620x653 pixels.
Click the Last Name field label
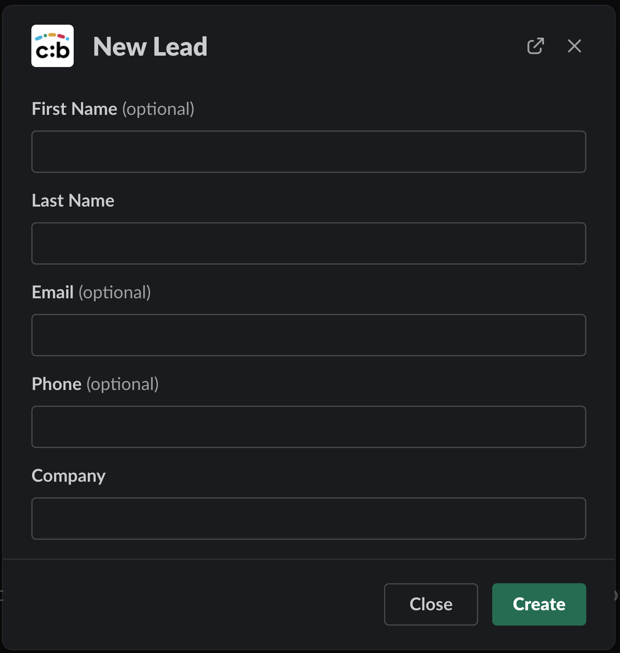coord(73,201)
